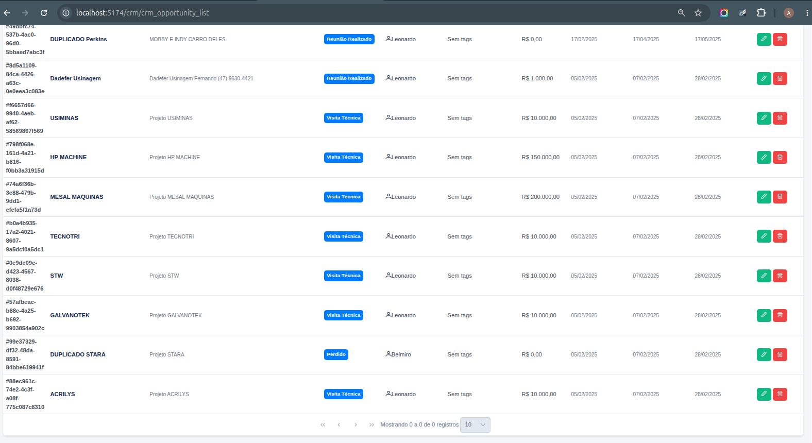This screenshot has height=443, width=812.
Task: Go to next page of records
Action: click(x=356, y=425)
